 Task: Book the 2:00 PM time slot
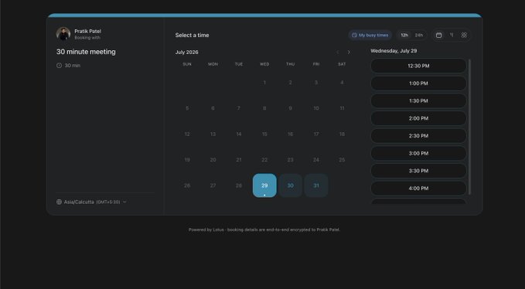tap(418, 118)
